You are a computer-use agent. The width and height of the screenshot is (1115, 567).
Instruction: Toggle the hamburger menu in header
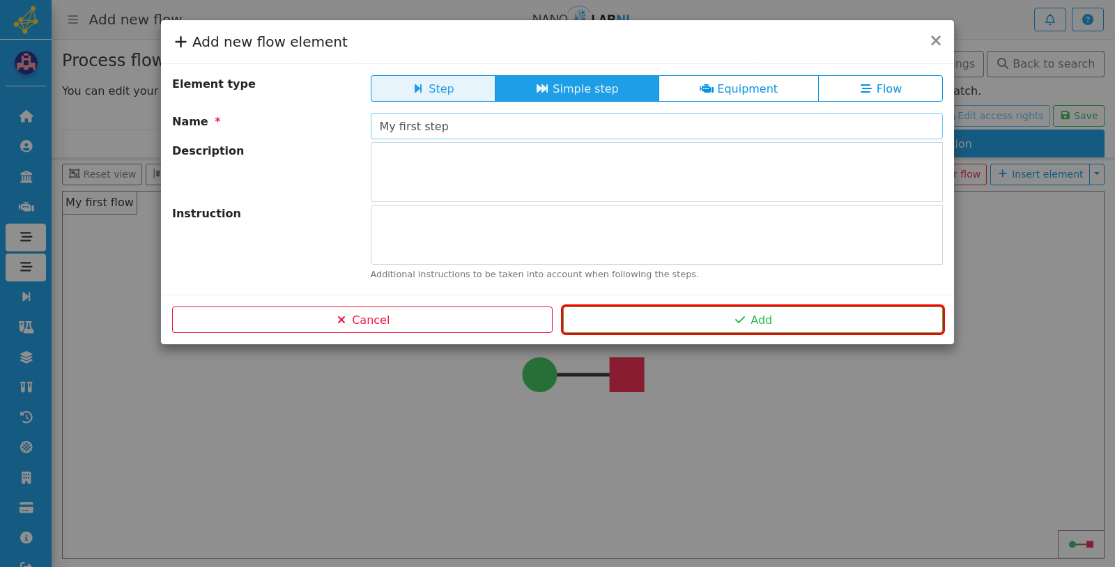[x=73, y=20]
